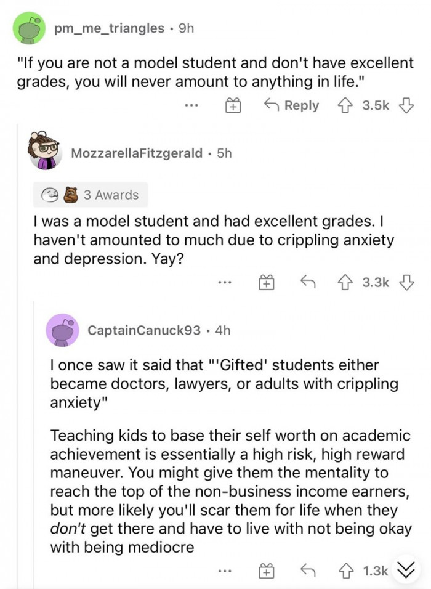This screenshot has height=589, width=431.
Task: Select the reply arrow under CaptainCanuck93's comment
Action: [310, 571]
